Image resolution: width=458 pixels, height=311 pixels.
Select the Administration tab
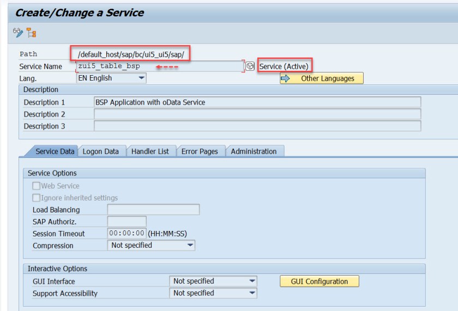254,151
